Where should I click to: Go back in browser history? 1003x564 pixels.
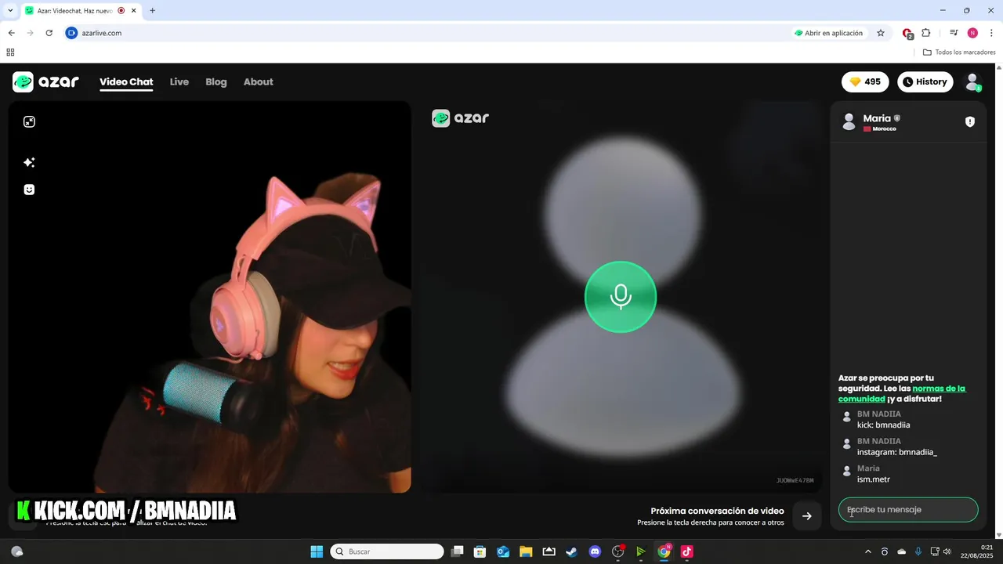11,33
